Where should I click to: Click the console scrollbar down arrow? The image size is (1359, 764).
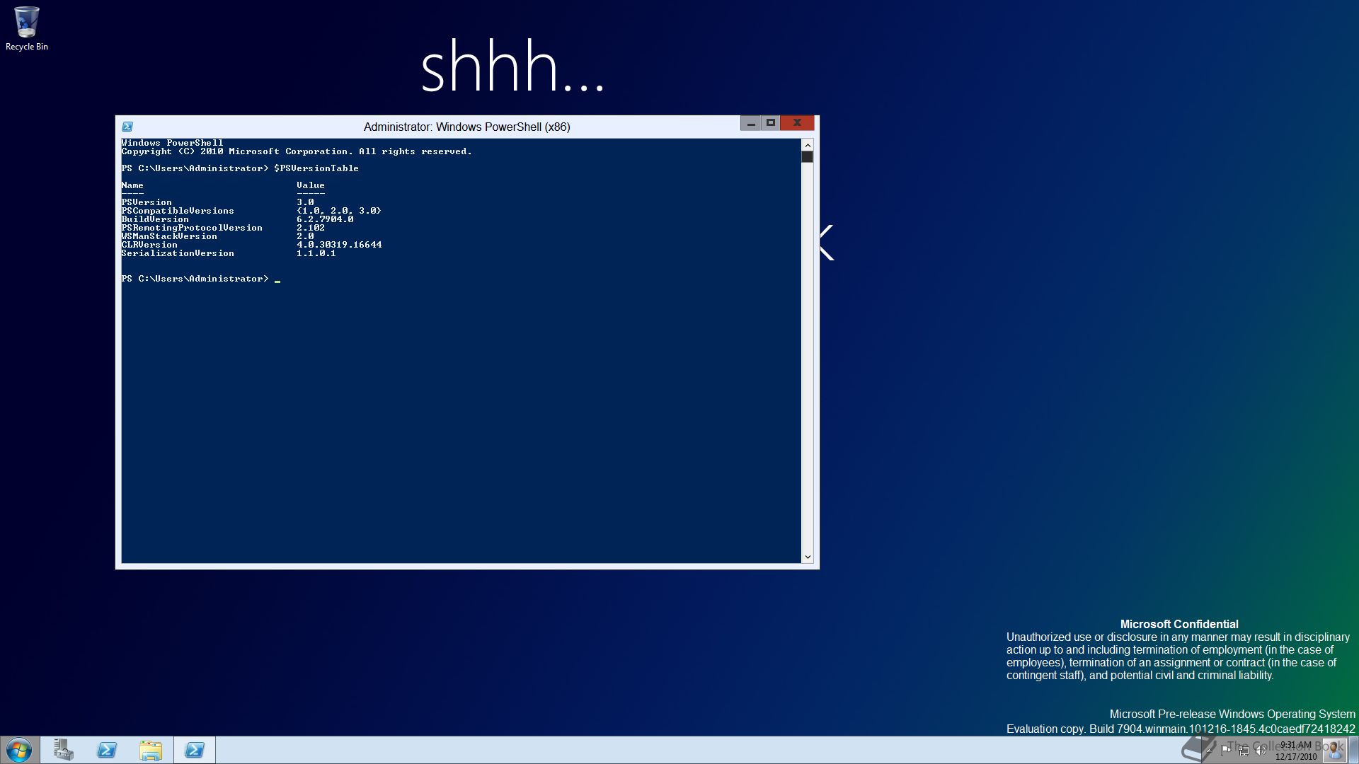808,557
